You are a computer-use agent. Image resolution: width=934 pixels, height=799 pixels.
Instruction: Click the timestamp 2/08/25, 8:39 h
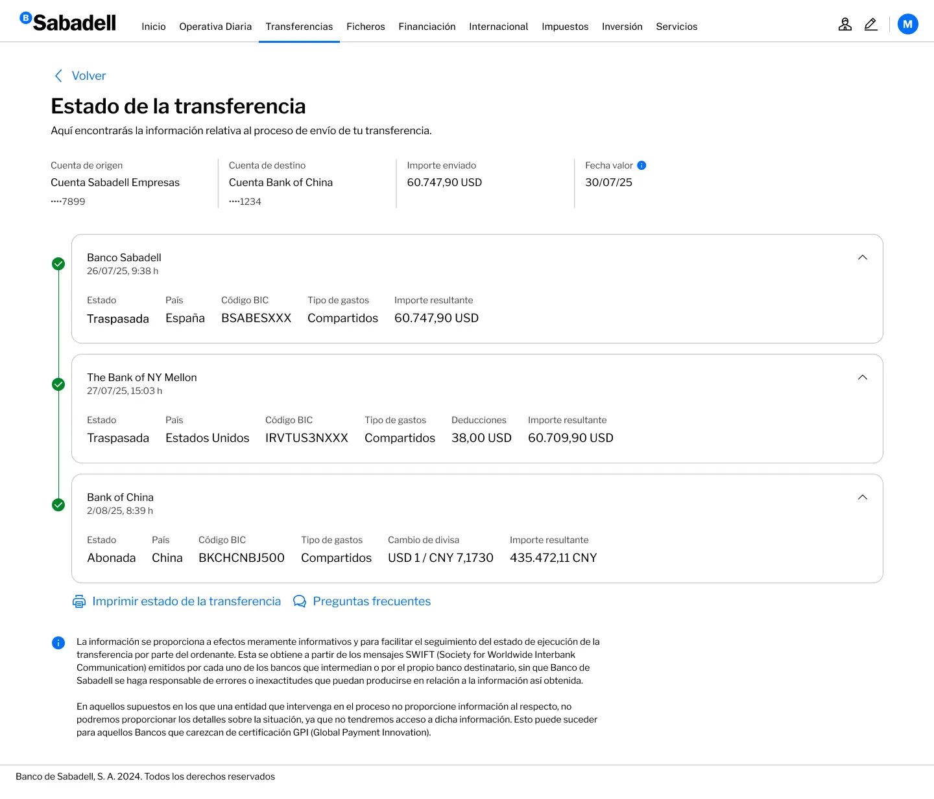point(120,511)
